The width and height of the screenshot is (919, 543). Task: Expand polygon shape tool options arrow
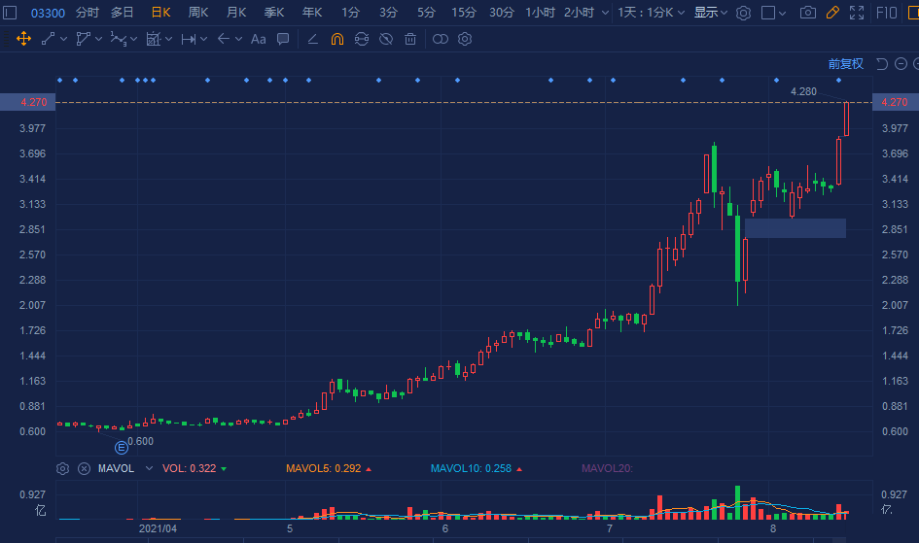point(98,39)
